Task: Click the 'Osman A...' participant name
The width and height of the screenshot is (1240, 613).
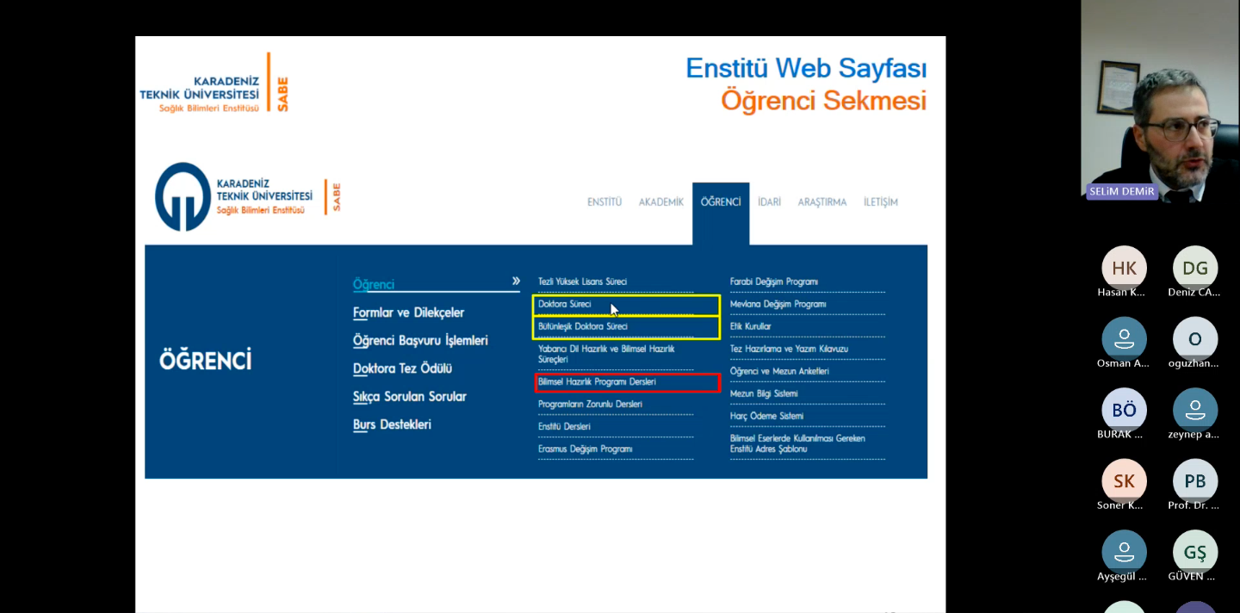Action: coord(1123,363)
